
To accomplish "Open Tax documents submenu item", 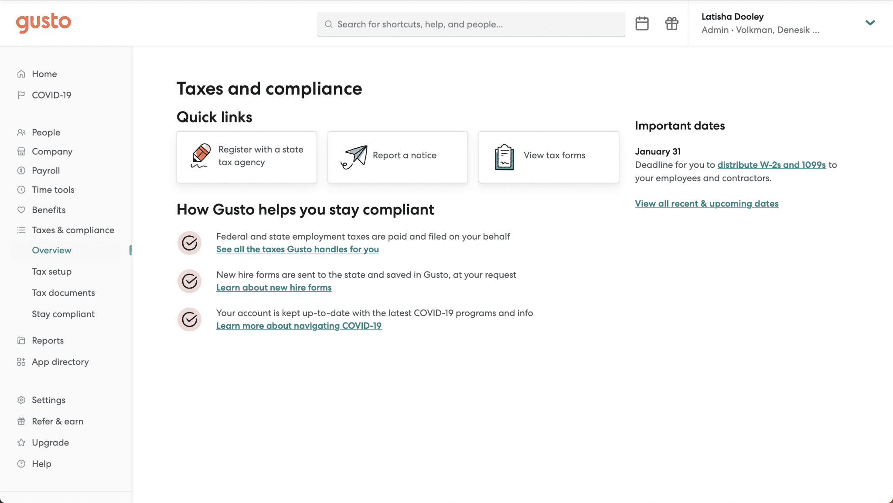I will pos(63,293).
